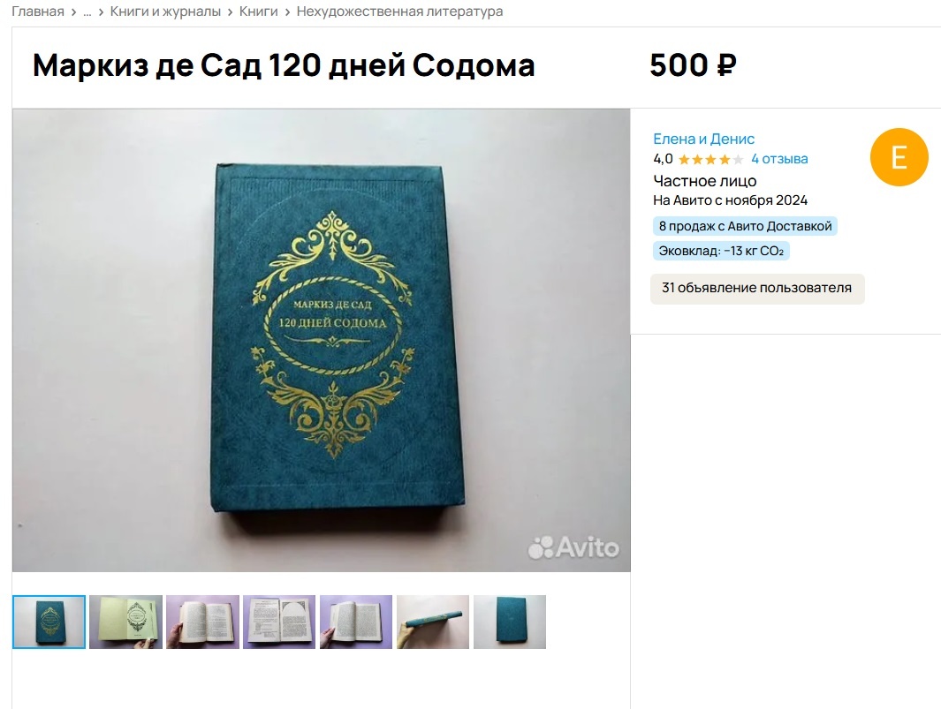Open Нехудожественная литература breadcrumb
The height and width of the screenshot is (709, 941).
click(x=399, y=11)
